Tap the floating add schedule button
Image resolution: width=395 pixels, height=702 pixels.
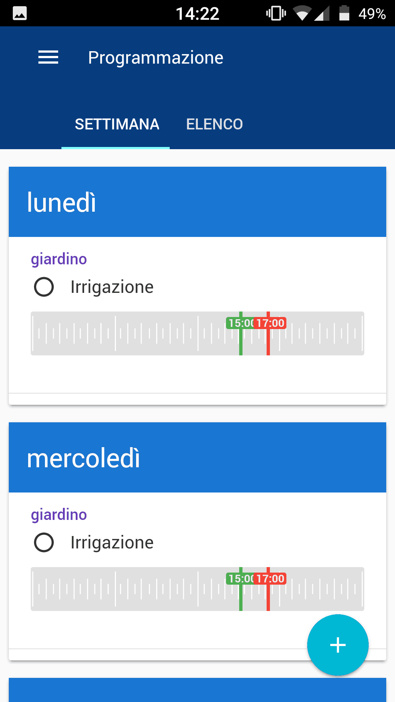(x=338, y=645)
